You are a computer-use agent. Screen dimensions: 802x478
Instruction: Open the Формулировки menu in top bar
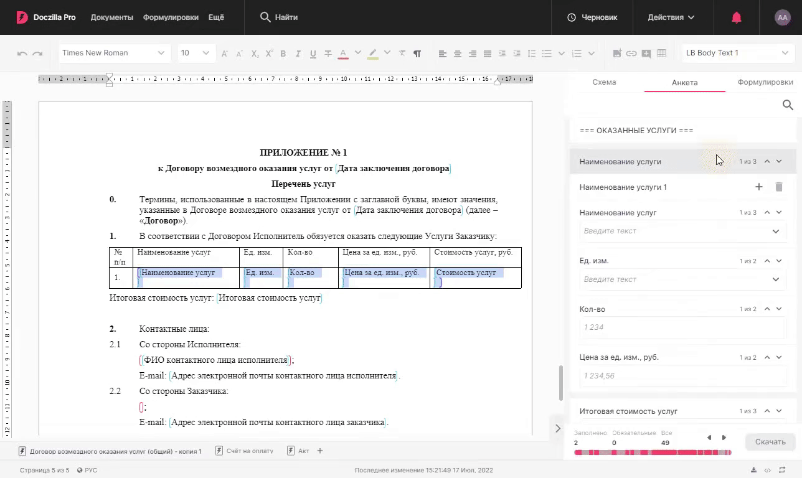click(171, 17)
